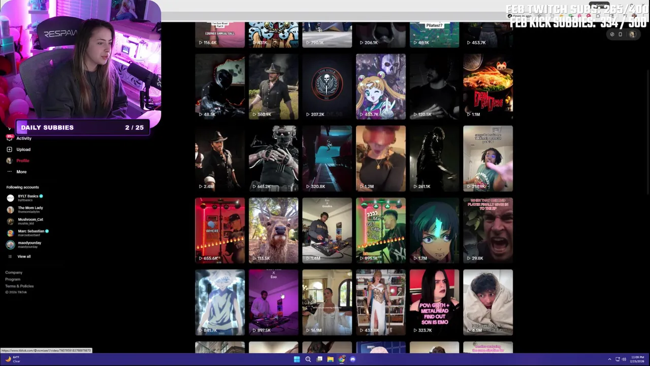Image resolution: width=650 pixels, height=366 pixels.
Task: Open video with 895.1K views
Action: coord(381,230)
